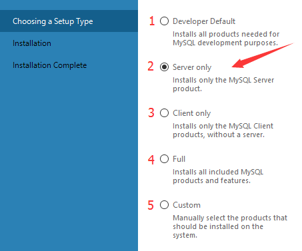Click the 'Client only' label text
The image size is (302, 251).
(191, 113)
